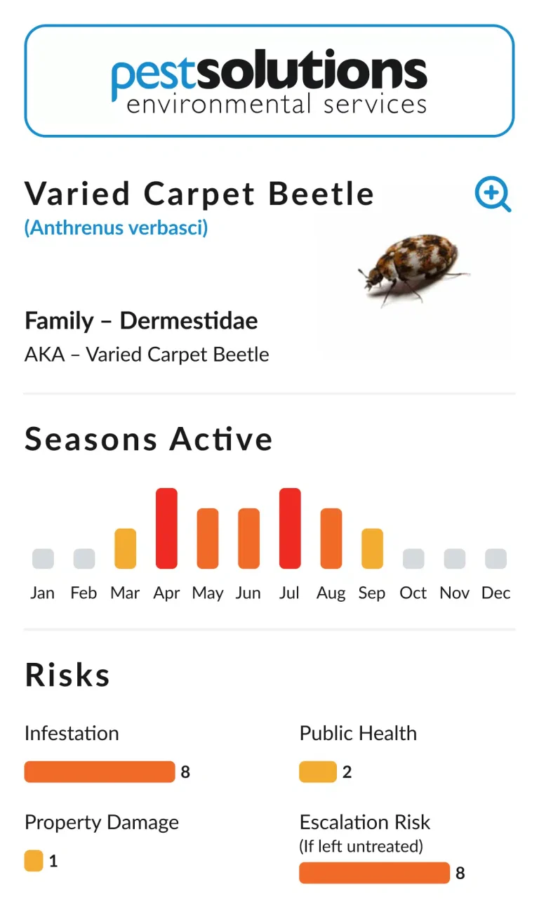The image size is (539, 910).
Task: Click the grey December activity bar
Action: (x=495, y=559)
